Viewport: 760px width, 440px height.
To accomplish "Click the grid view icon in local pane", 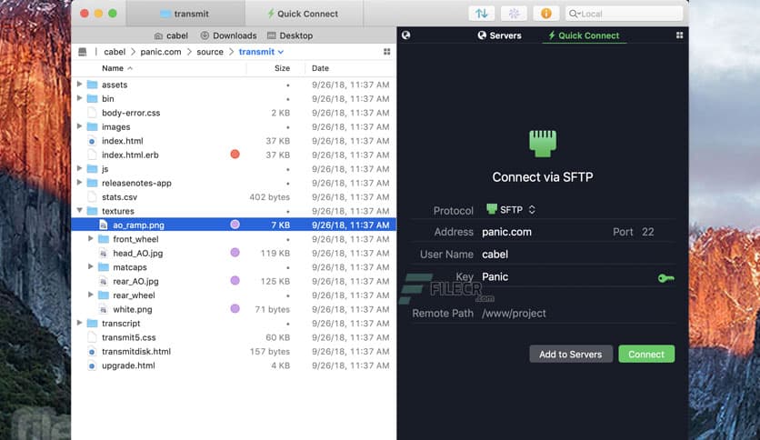I will coord(386,52).
